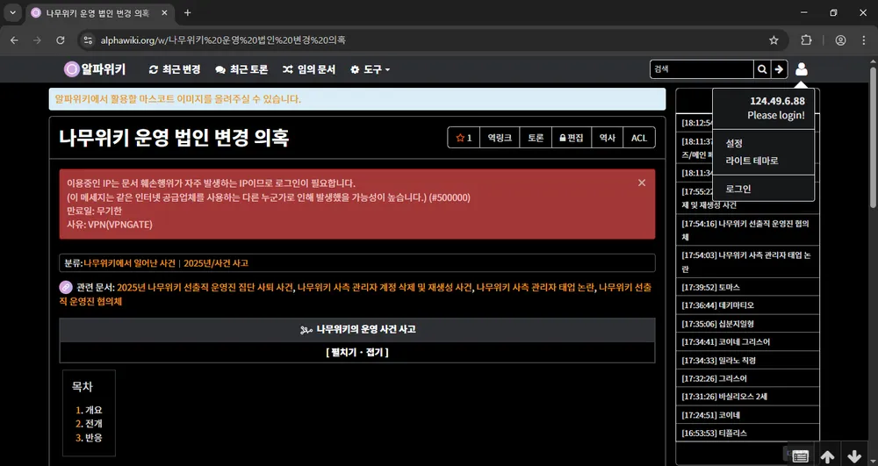Open browser extensions puzzle icon

coord(806,40)
